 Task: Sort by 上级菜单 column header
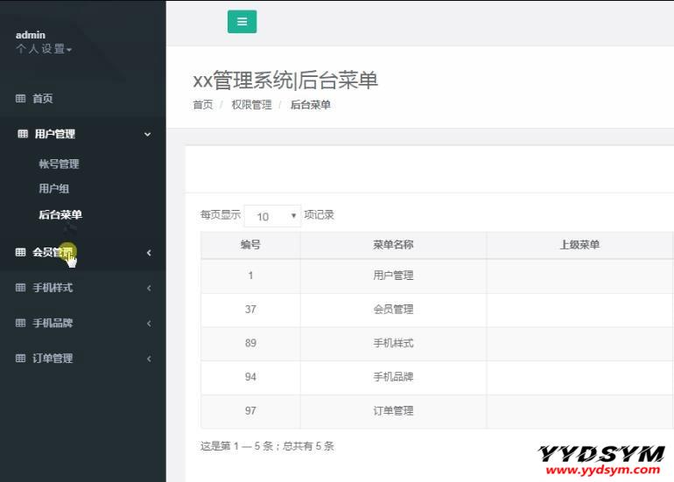click(x=579, y=245)
